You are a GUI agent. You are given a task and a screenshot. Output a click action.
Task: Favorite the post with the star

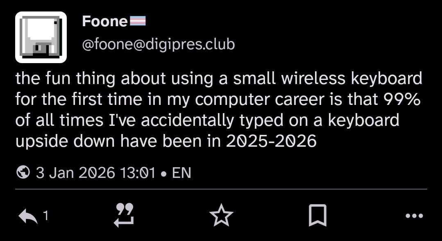221,216
